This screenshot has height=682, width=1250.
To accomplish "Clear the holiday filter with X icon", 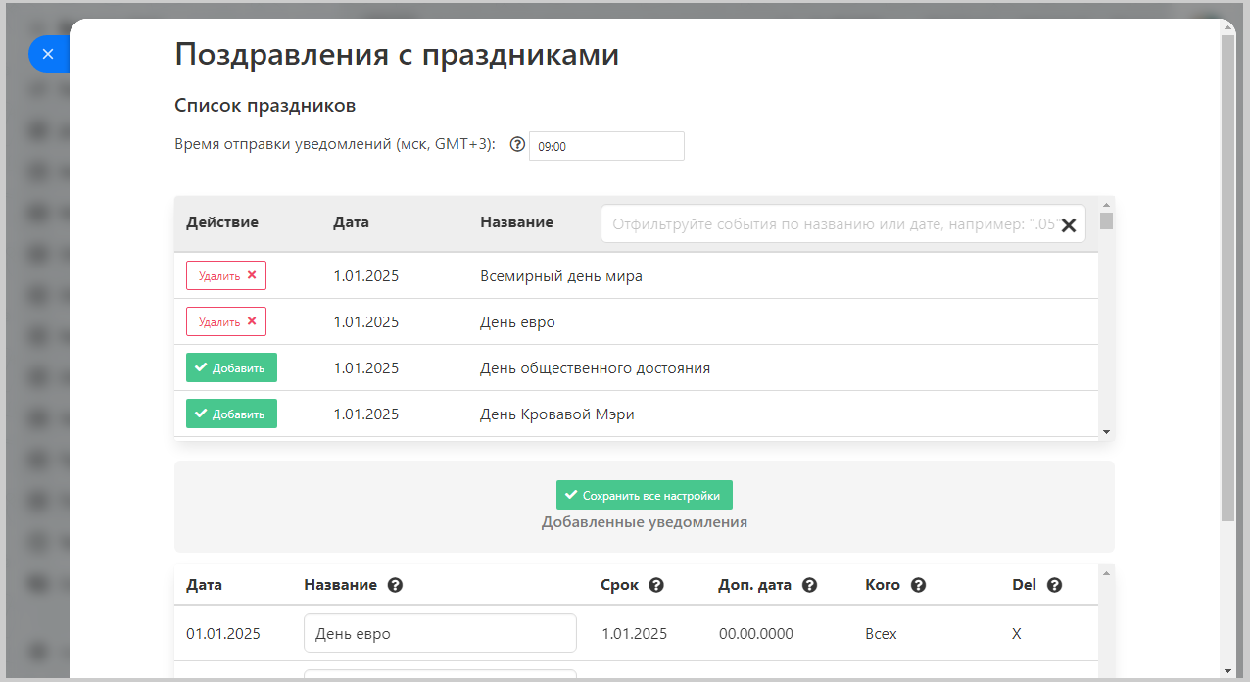I will 1068,225.
